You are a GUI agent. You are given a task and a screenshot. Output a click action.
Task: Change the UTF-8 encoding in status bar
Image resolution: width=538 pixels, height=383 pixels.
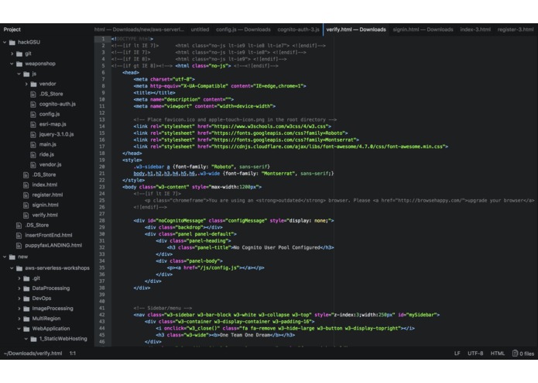point(475,353)
